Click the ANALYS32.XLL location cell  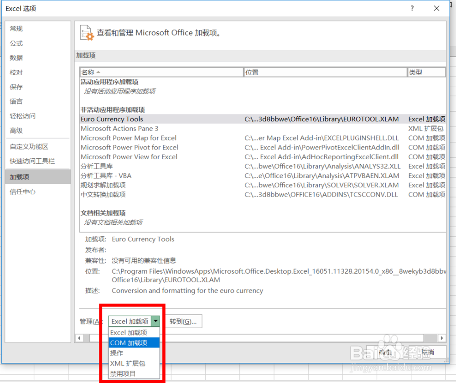coord(322,166)
